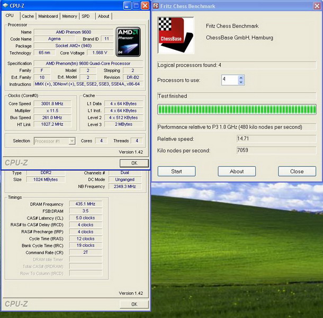
Task: Click the Relative speed value 14.71
Action: coord(276,138)
